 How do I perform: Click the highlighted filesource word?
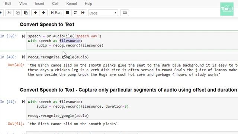[70, 41]
